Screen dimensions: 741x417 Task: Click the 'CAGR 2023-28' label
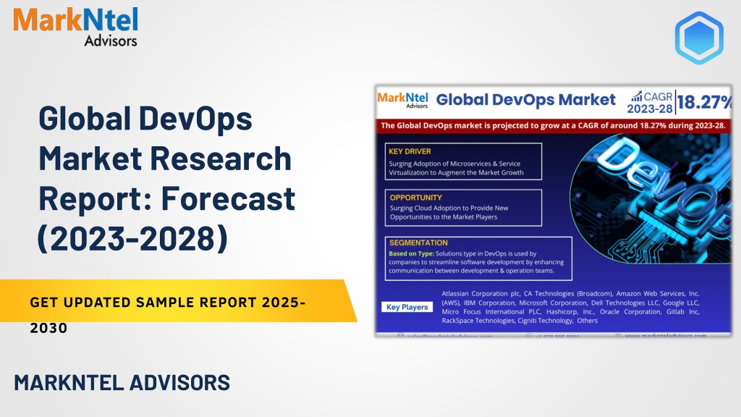651,103
